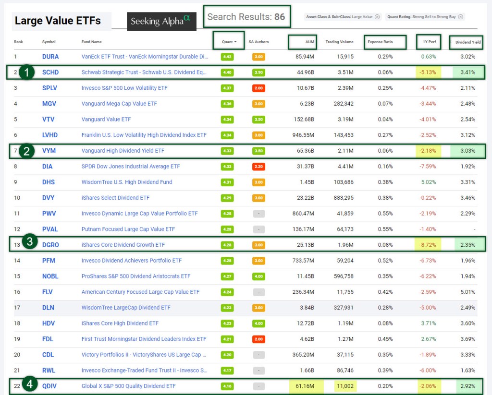Viewport: 492px width, 395px height.
Task: Click SPLV's red 2.00 SA Authors badge
Action: point(258,88)
